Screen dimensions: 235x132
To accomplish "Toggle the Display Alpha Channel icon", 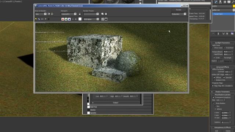I will tap(73, 19).
